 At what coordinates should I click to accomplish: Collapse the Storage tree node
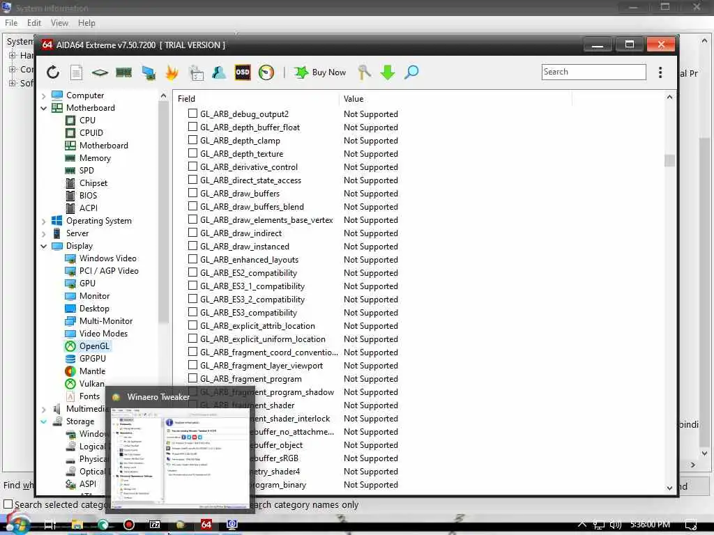pos(44,421)
